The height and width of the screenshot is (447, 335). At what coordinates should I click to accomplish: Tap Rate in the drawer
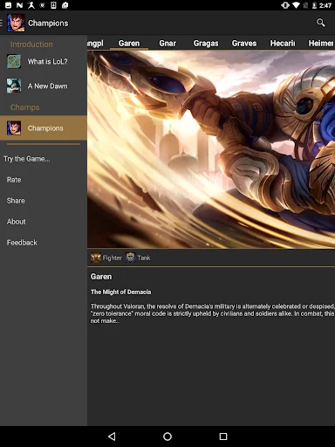coord(44,180)
